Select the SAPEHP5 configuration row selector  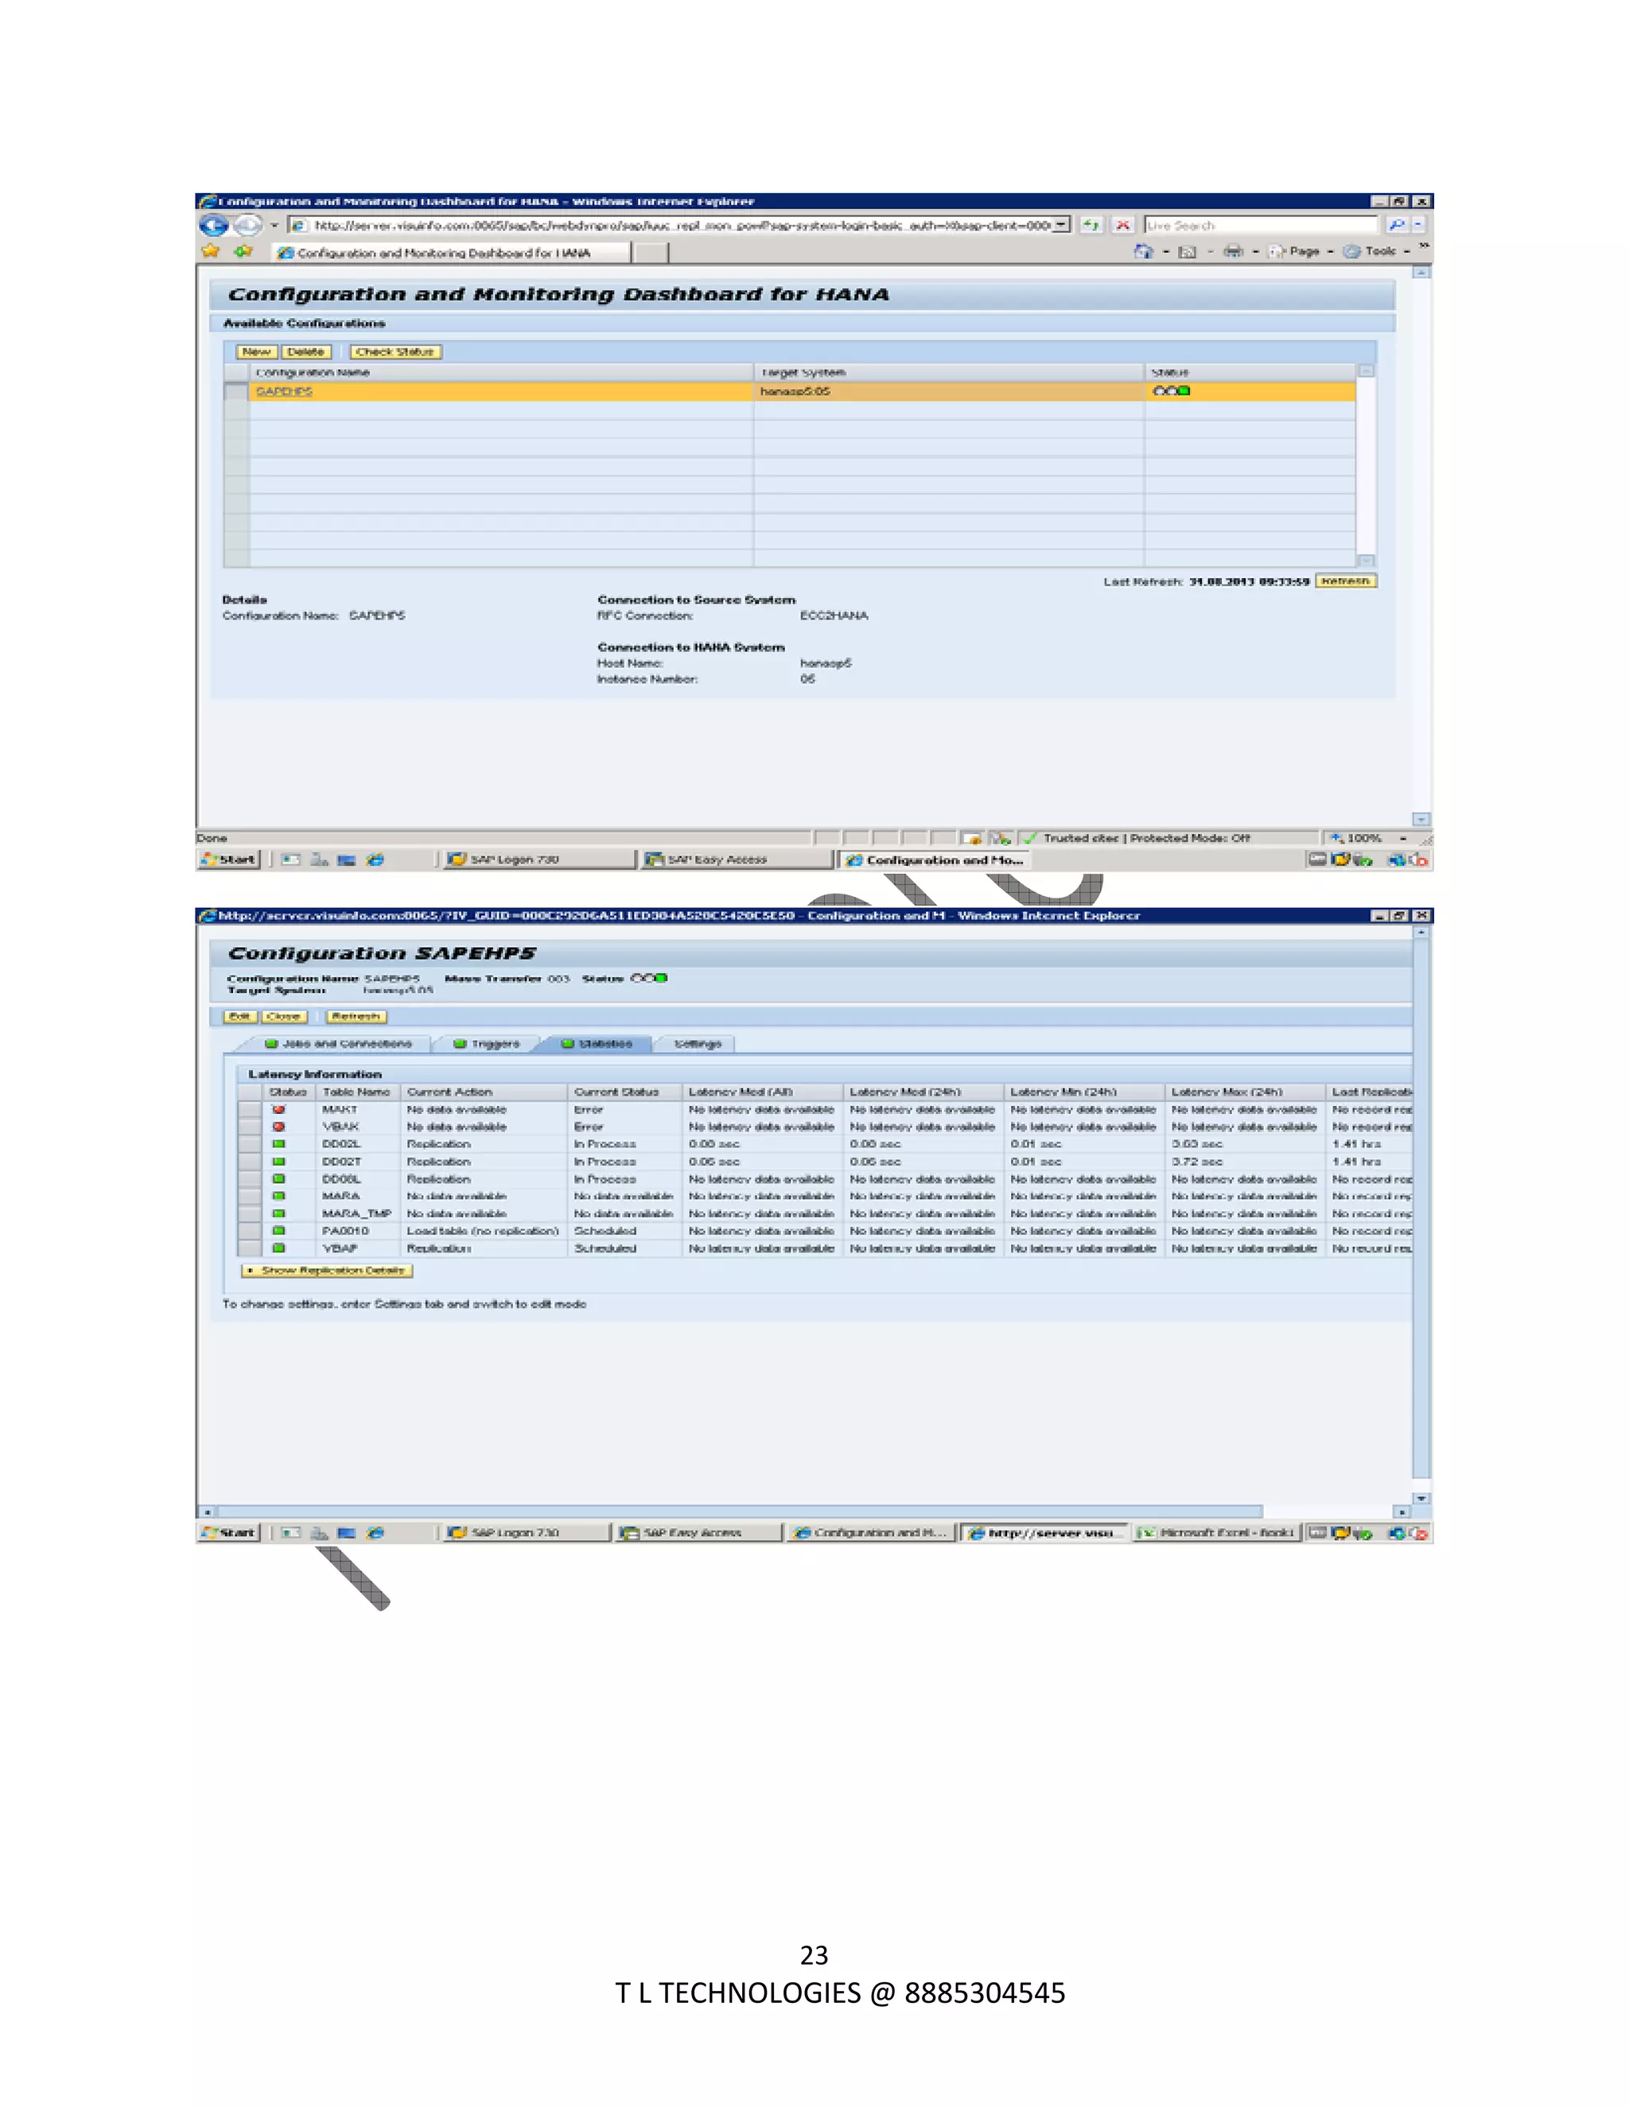235,392
